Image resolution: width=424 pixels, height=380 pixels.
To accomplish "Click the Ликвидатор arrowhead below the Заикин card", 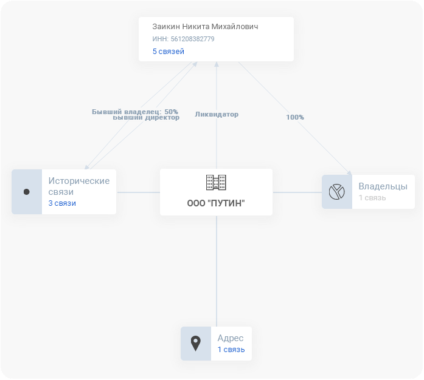I will click(217, 64).
